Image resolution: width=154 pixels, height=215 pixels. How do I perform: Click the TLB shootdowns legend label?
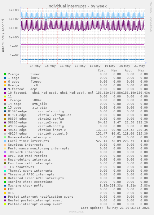click(x=21, y=167)
